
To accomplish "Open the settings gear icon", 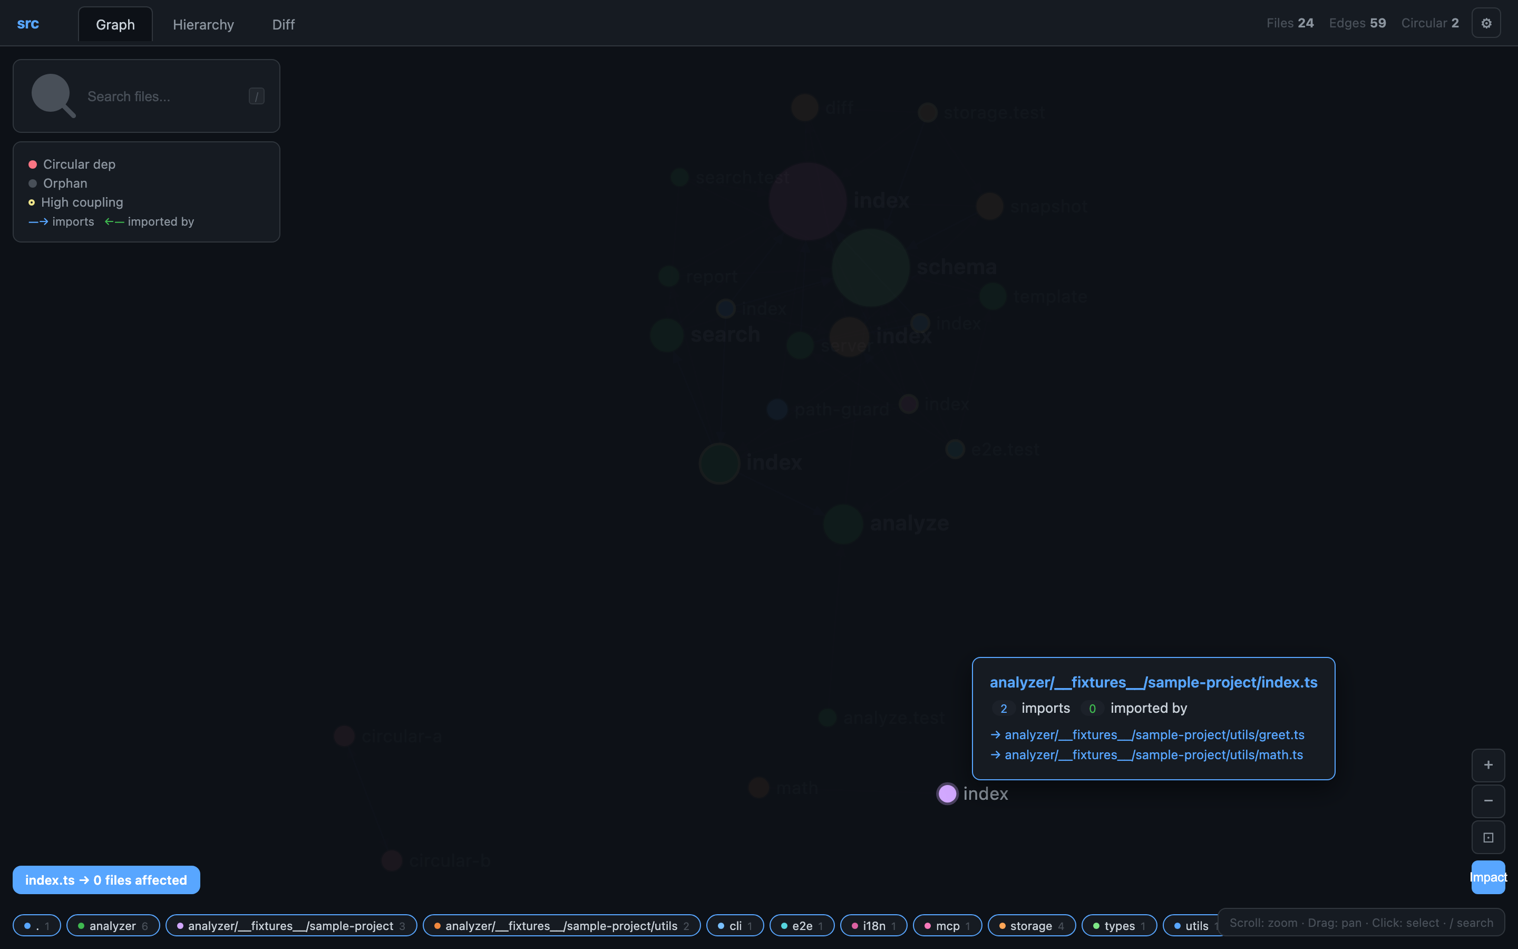I will pyautogui.click(x=1485, y=23).
